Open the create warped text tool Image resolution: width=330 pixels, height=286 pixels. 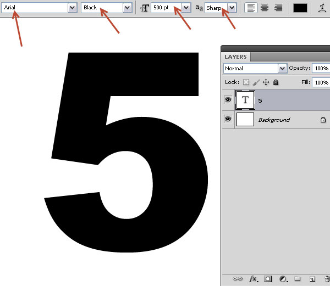pyautogui.click(x=322, y=8)
